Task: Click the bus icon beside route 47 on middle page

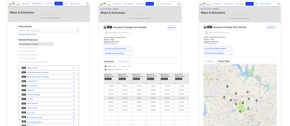Action: click(105, 27)
